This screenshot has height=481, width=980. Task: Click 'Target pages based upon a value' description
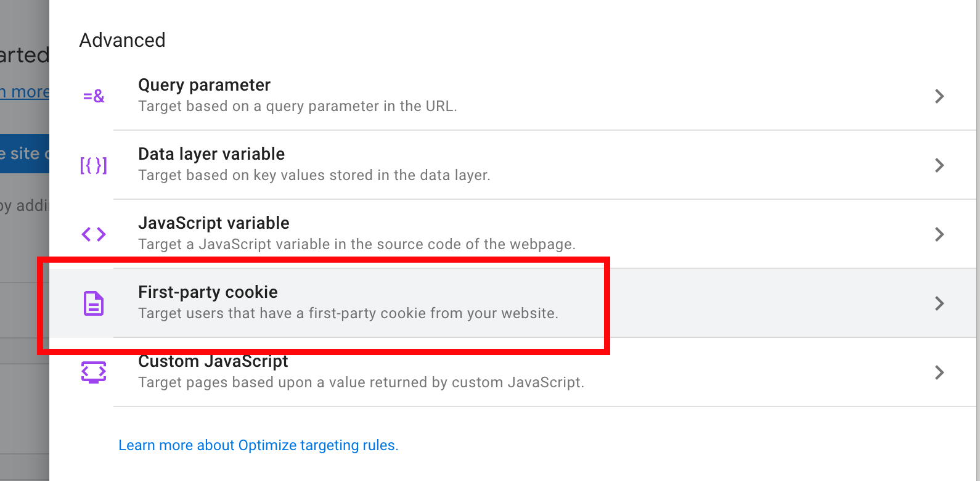(x=361, y=382)
